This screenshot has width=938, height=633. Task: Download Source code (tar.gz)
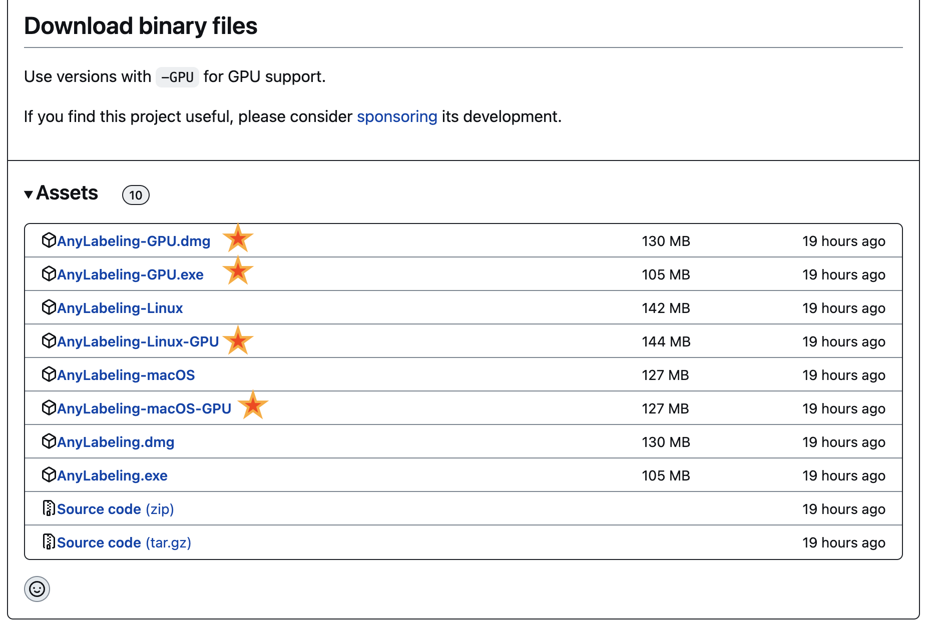tap(124, 542)
